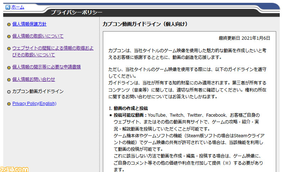The height and width of the screenshot is (172, 284).
Task: Click the プライバシーポリシー header title
Action: pyautogui.click(x=77, y=12)
